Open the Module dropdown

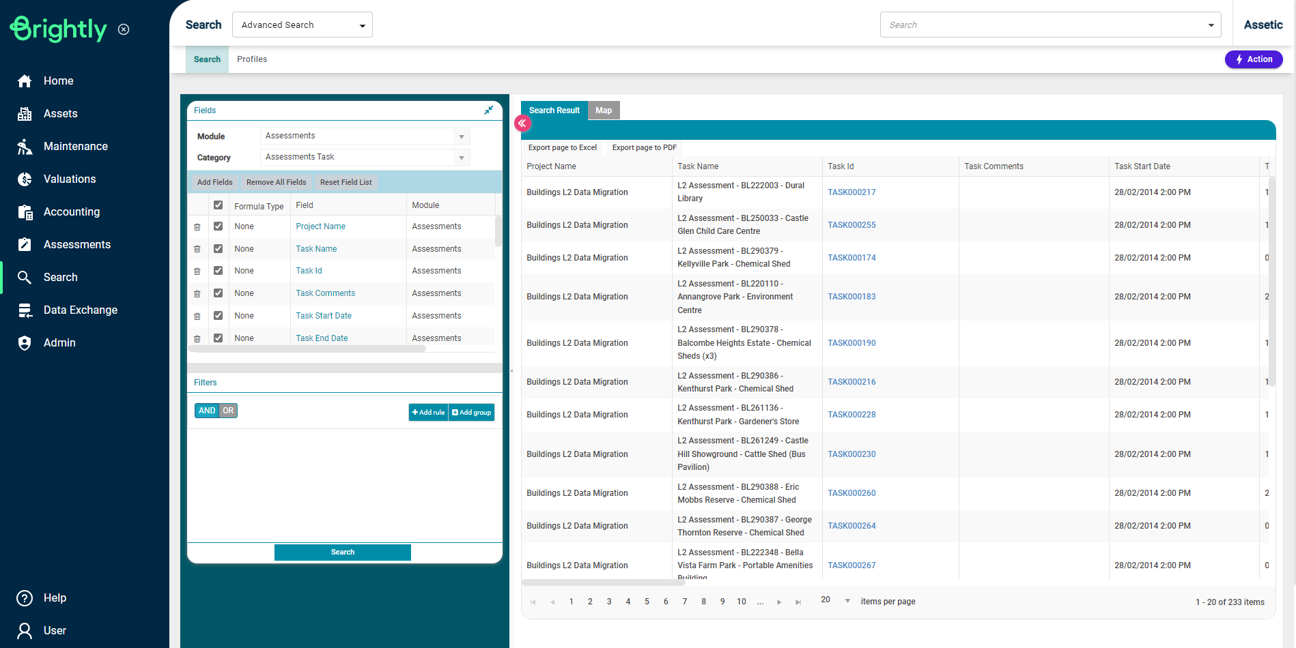(x=461, y=136)
